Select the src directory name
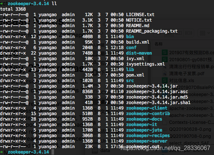Screen dimensions: 214x155 (130, 81)
